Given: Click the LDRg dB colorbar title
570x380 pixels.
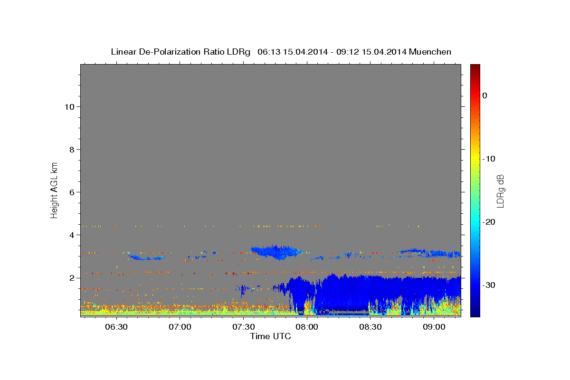Looking at the screenshot, I should point(500,191).
